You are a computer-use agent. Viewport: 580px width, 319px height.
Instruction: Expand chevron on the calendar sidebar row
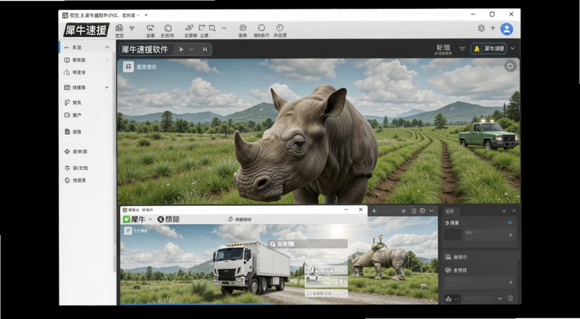[x=107, y=87]
